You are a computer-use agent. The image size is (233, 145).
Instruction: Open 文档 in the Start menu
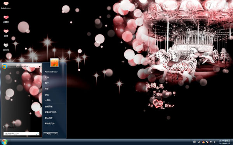[47, 77]
